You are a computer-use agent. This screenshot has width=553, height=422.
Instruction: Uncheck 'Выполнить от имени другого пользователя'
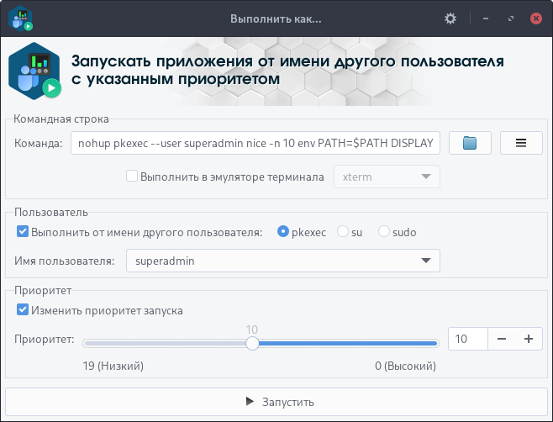pos(22,231)
